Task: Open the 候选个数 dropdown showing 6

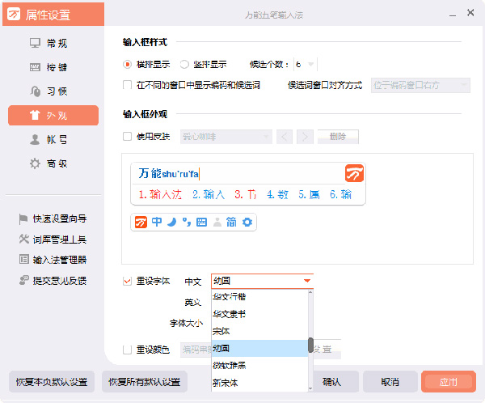Action: coord(306,64)
